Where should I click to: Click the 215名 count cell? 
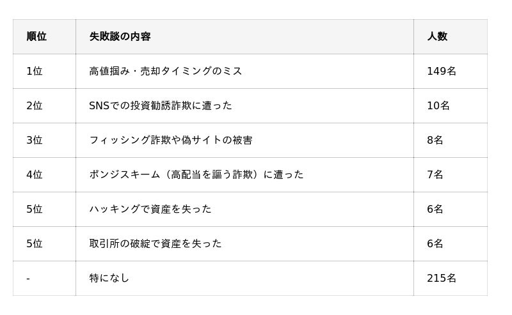[442, 278]
